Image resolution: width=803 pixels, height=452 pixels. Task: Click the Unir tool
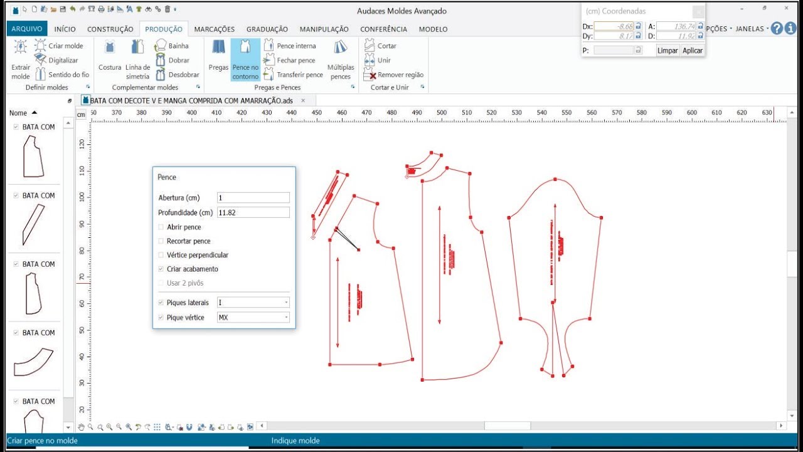coord(378,60)
